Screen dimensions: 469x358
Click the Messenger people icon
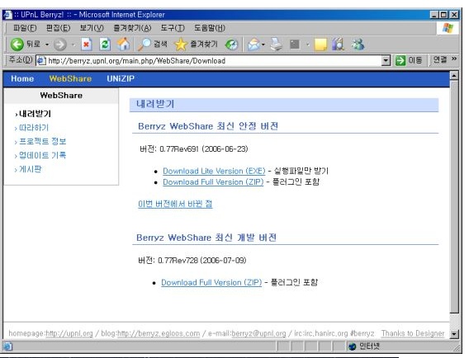358,45
